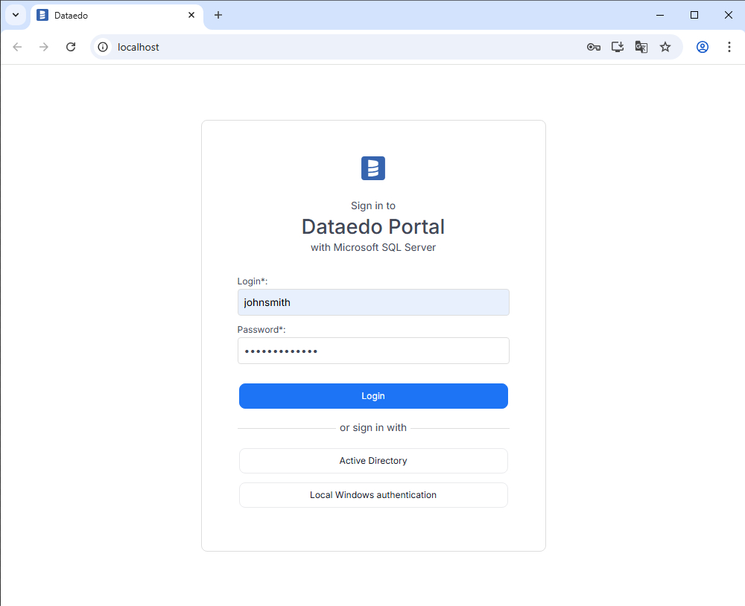Click the browser refresh icon
745x606 pixels.
pyautogui.click(x=70, y=46)
